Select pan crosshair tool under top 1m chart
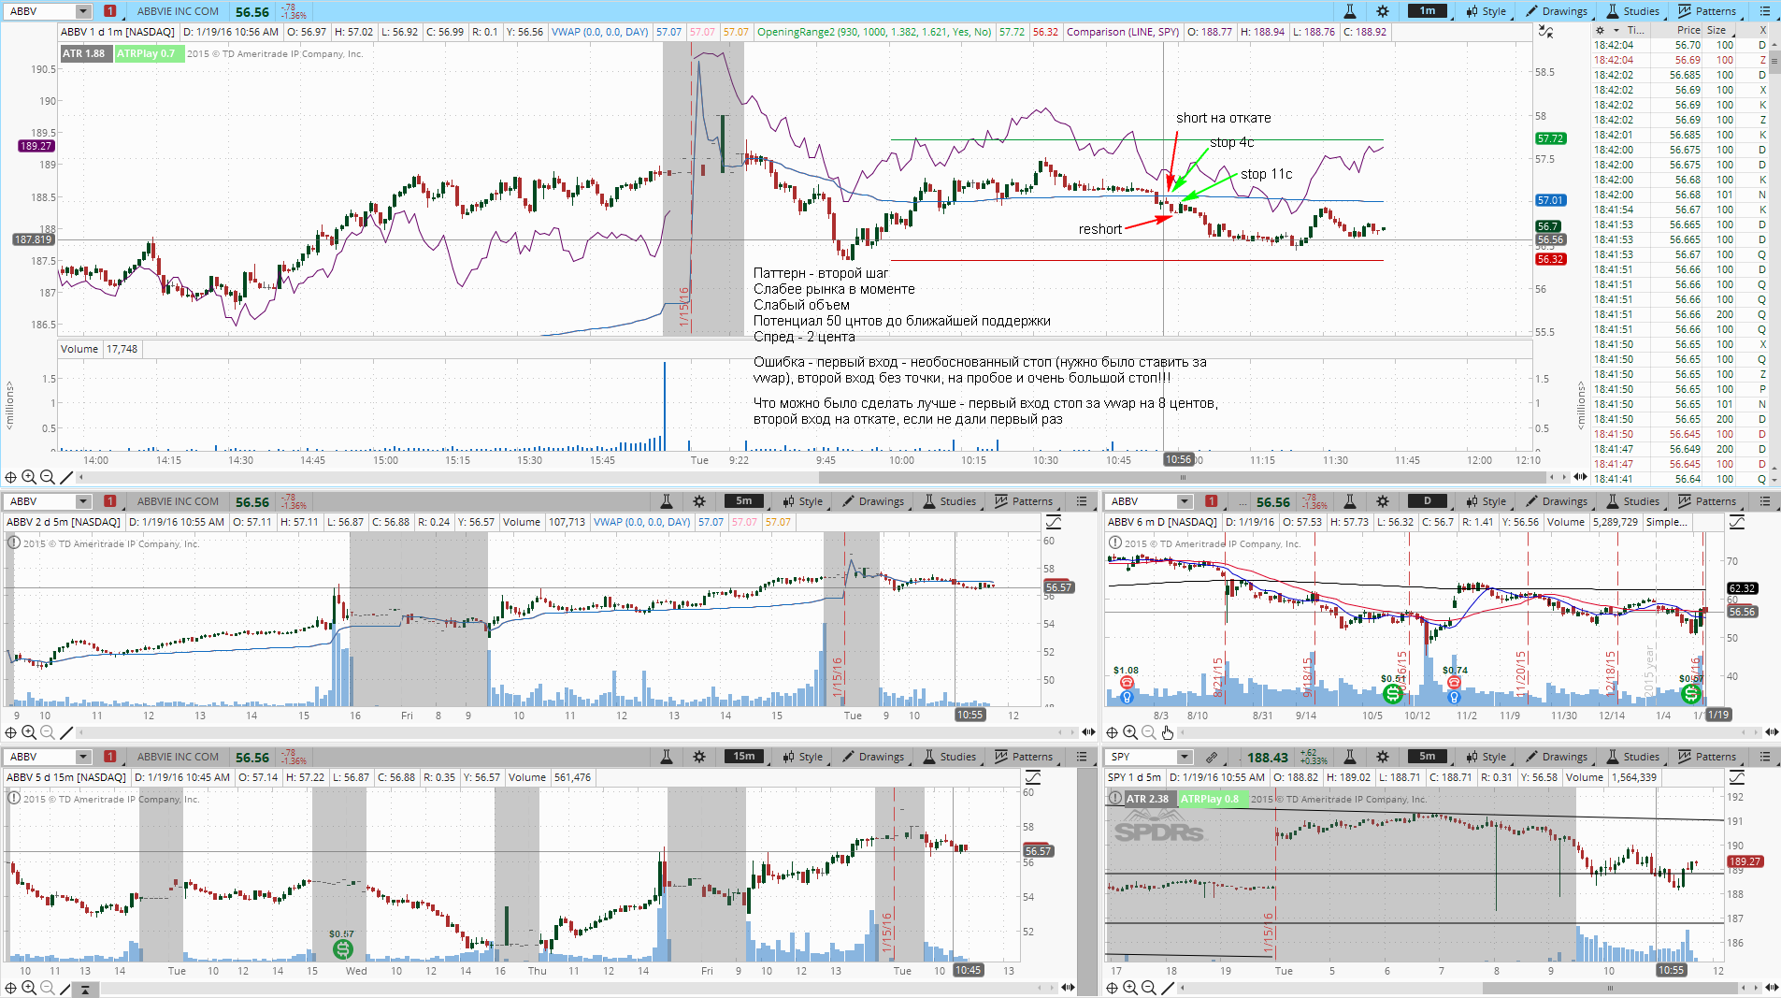This screenshot has height=998, width=1781. click(x=11, y=477)
